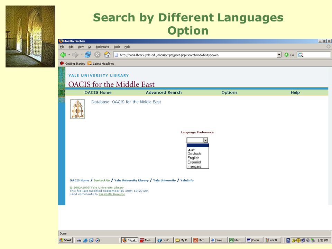The width and height of the screenshot is (332, 249).
Task: Switch to the Mee... taskbar window
Action: tap(147, 240)
